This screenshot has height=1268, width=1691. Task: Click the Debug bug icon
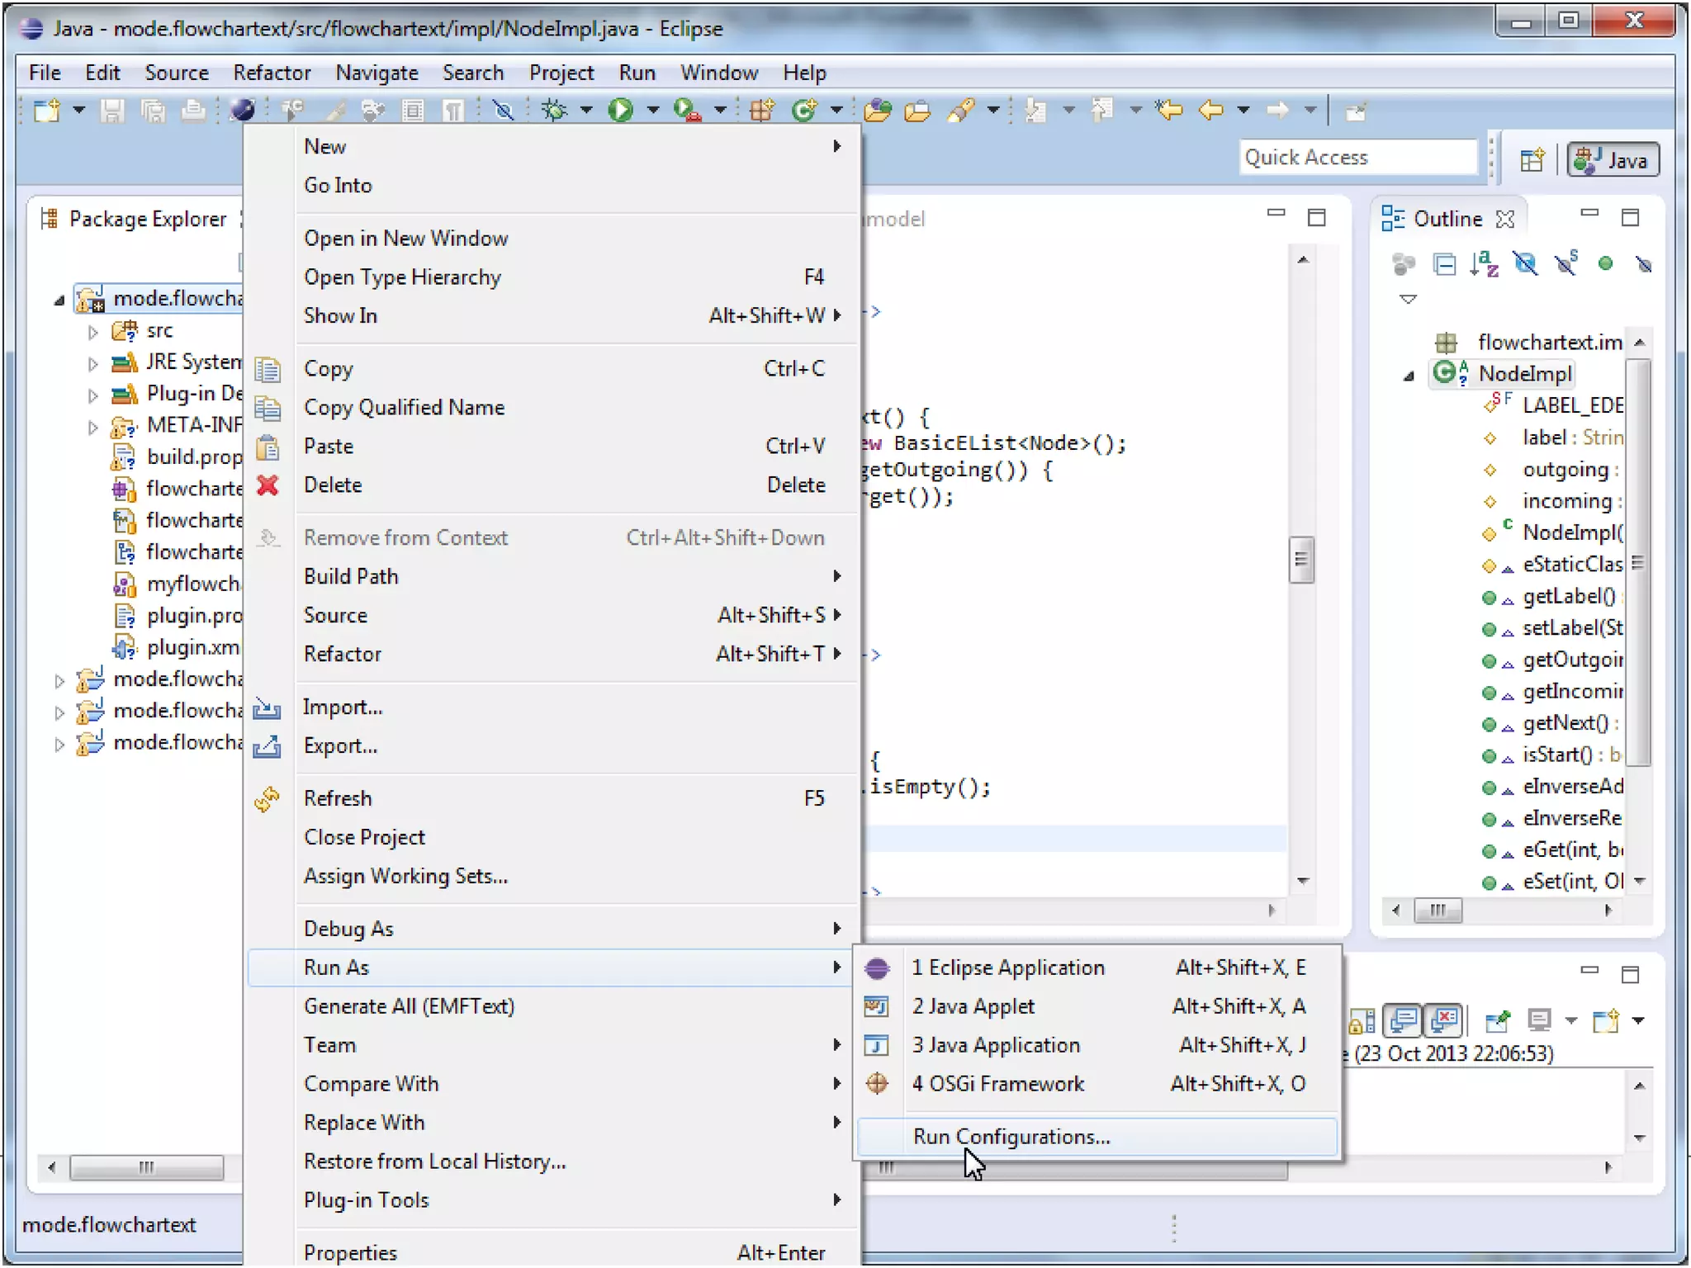pyautogui.click(x=555, y=110)
